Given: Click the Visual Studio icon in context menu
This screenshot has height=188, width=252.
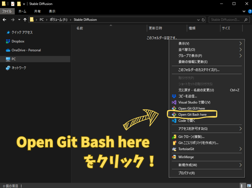Looking at the screenshot, I should 174,102.
